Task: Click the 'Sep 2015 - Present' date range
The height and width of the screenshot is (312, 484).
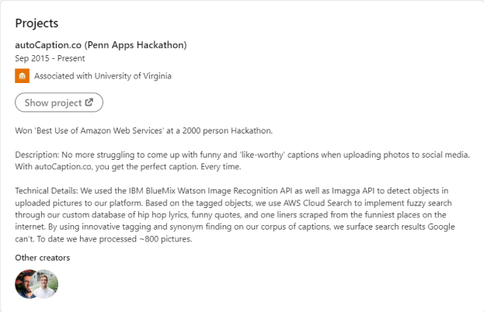Action: 50,58
